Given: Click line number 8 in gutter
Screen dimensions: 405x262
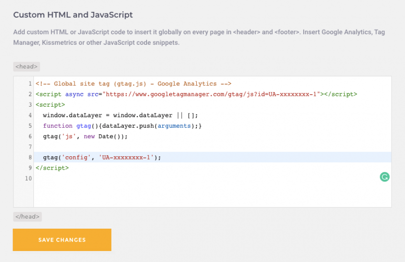Looking at the screenshot, I should 30,157.
